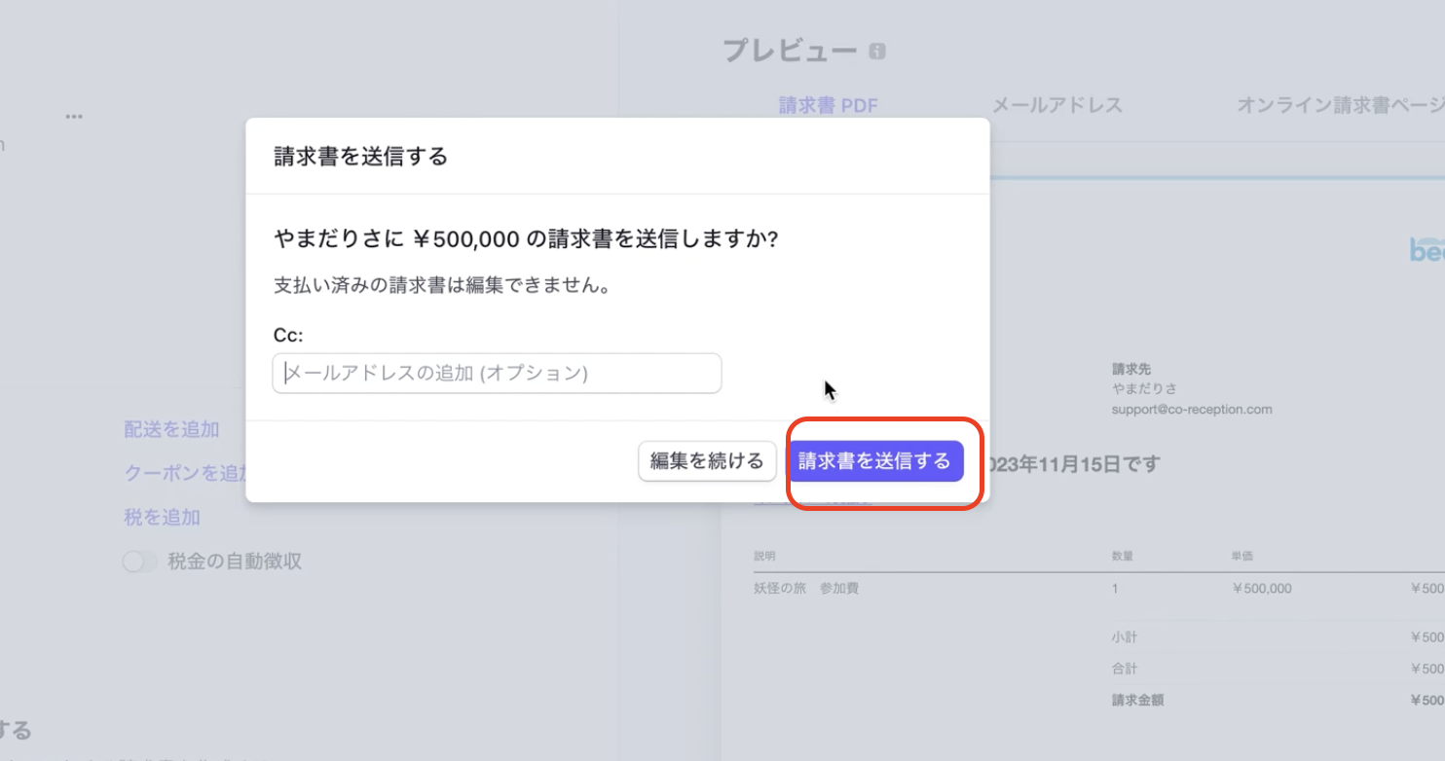Switch to the 請求書 PDF tab

point(828,105)
